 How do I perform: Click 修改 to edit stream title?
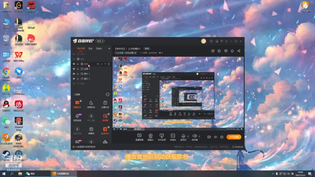tap(147, 48)
